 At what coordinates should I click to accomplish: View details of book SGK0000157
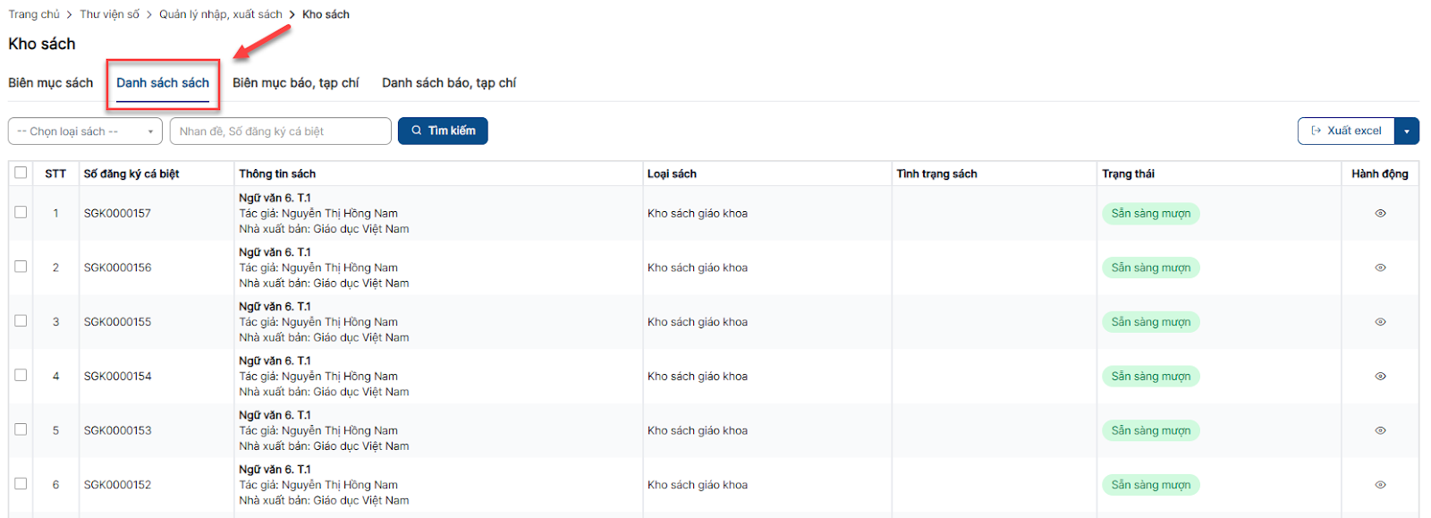tap(1380, 214)
